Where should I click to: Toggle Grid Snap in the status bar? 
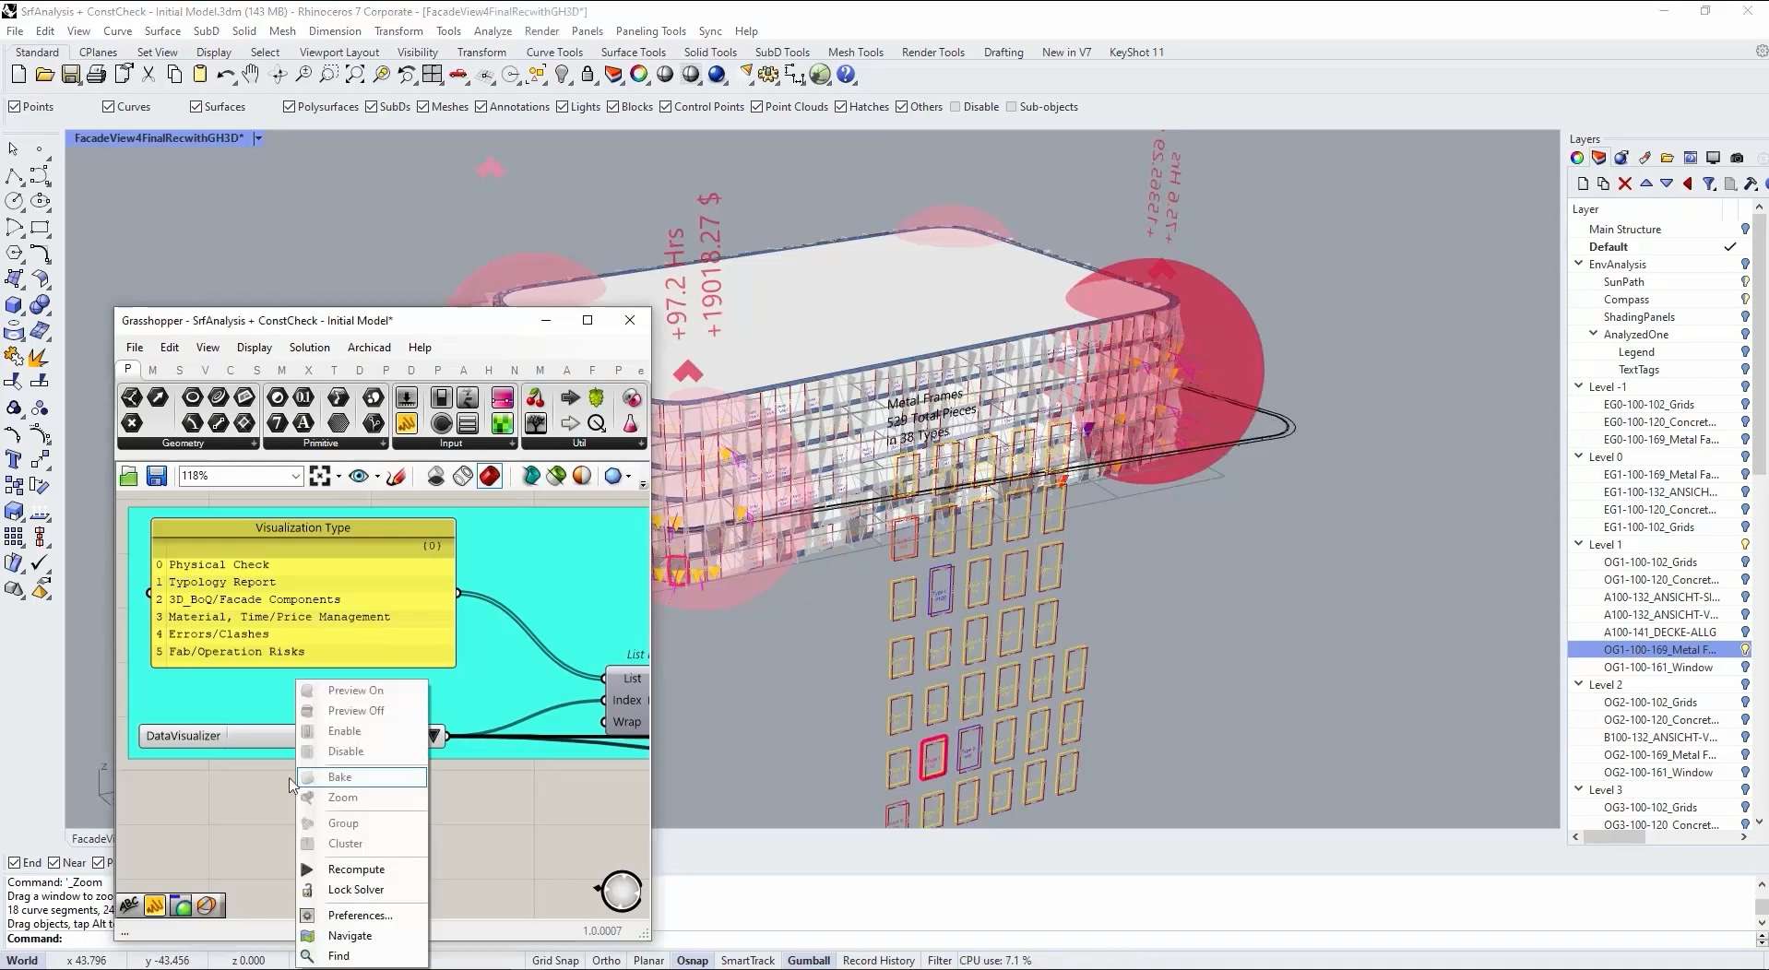[555, 961]
